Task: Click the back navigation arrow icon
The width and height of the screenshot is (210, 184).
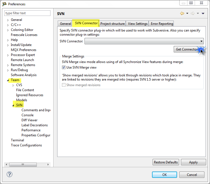Action: coord(182,13)
